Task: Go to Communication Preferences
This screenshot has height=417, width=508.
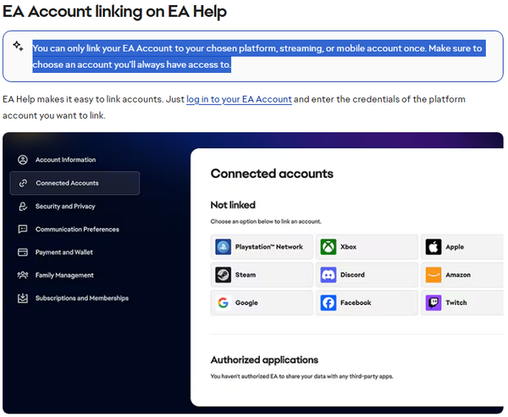Action: click(76, 229)
